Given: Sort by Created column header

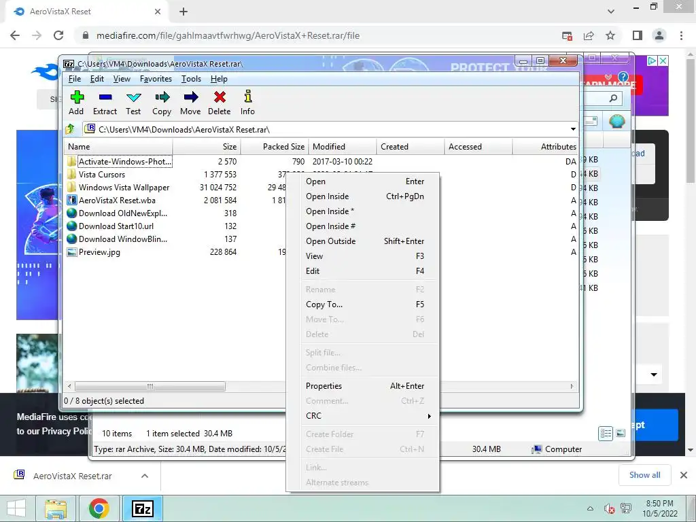Looking at the screenshot, I should tap(410, 147).
